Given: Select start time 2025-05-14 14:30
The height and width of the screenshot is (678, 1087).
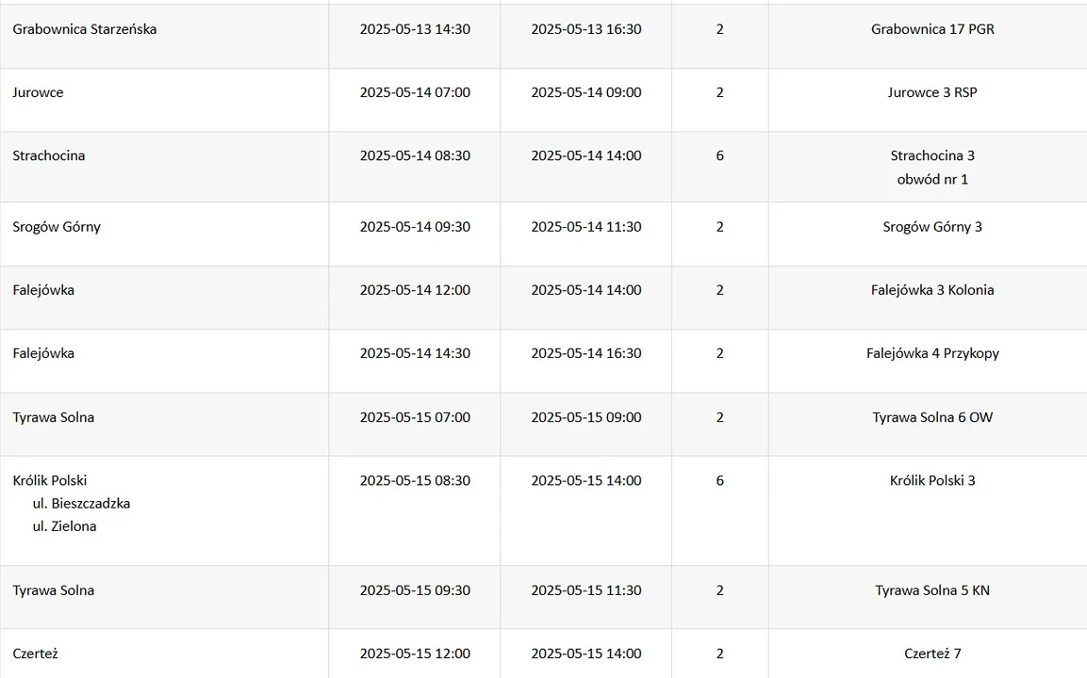Looking at the screenshot, I should (x=415, y=353).
